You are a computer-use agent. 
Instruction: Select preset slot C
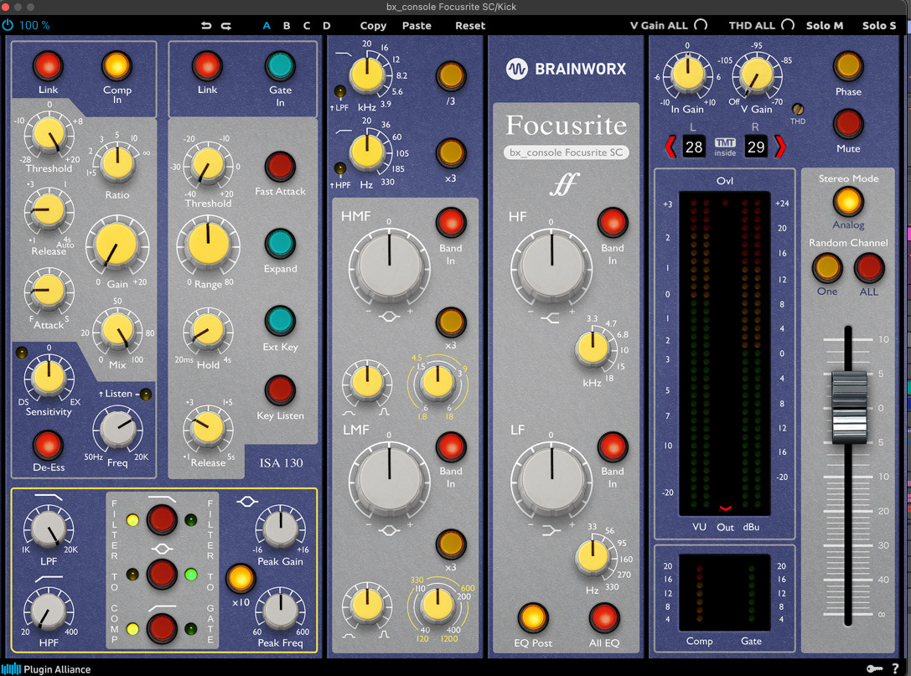307,26
